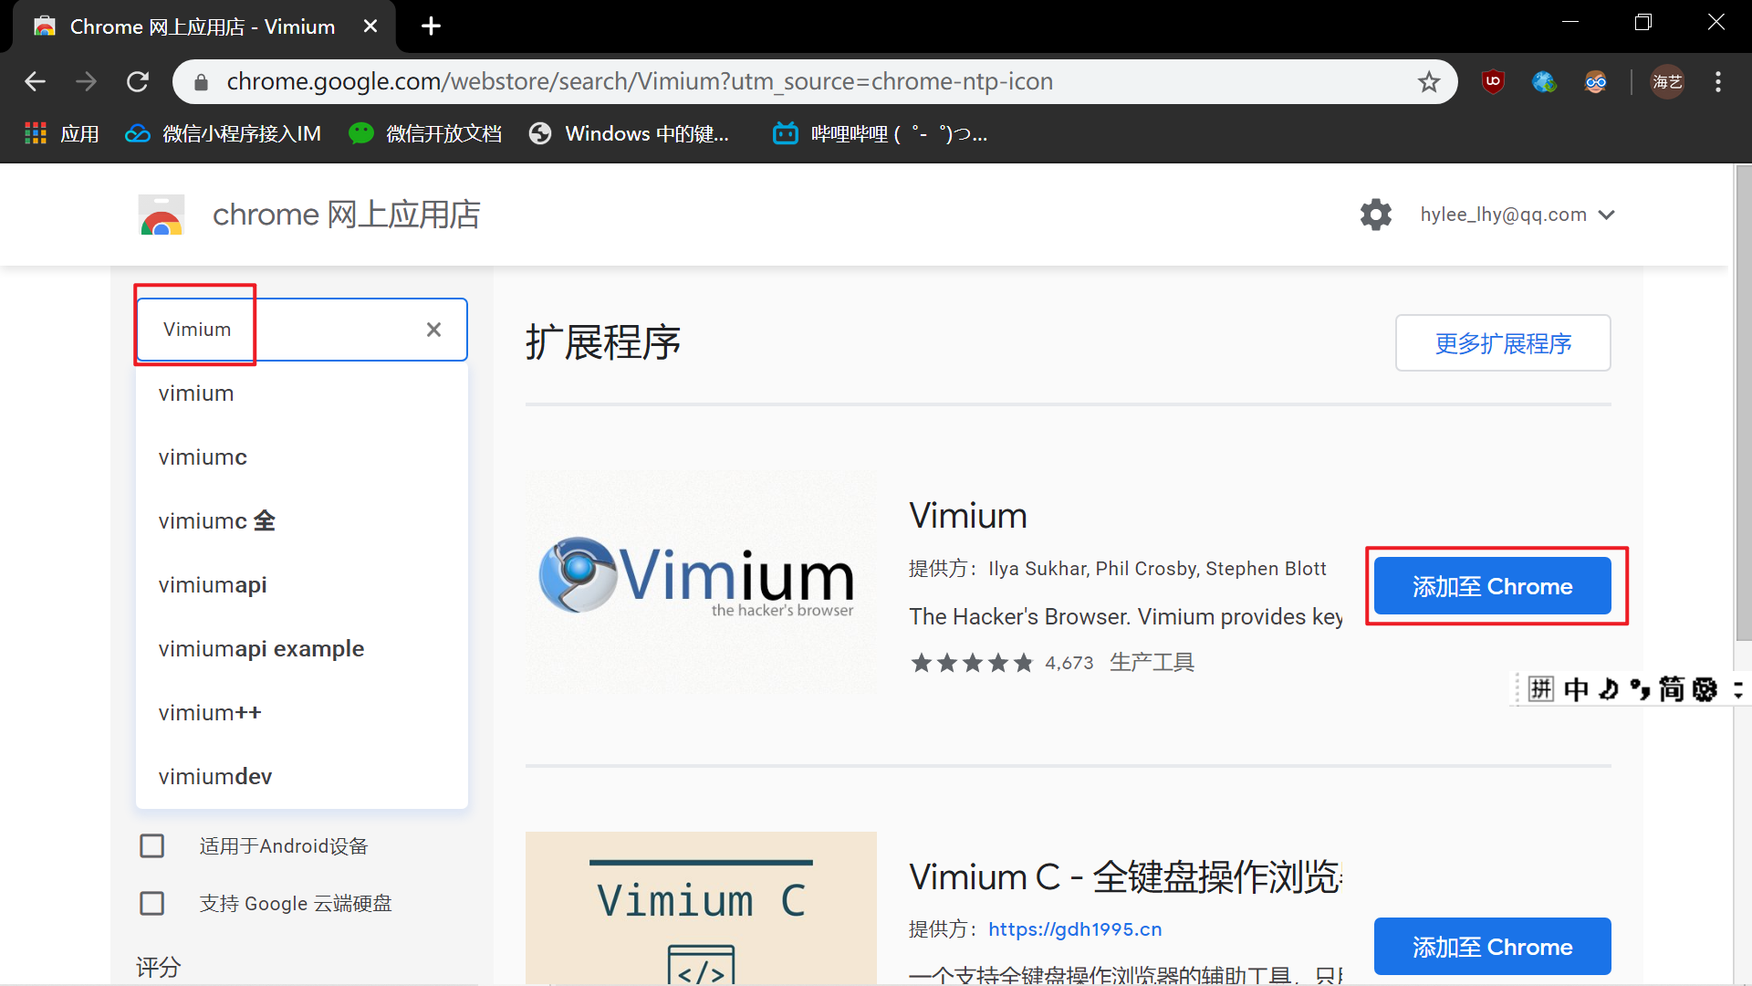This screenshot has height=986, width=1752.
Task: Click the 4,673 ratings count
Action: click(x=1069, y=663)
